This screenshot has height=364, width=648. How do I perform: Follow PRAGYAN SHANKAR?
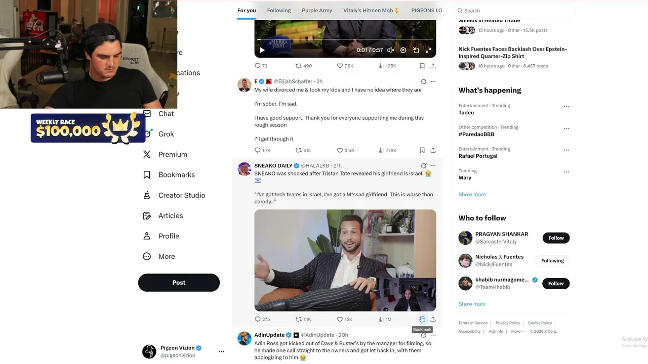pyautogui.click(x=556, y=238)
